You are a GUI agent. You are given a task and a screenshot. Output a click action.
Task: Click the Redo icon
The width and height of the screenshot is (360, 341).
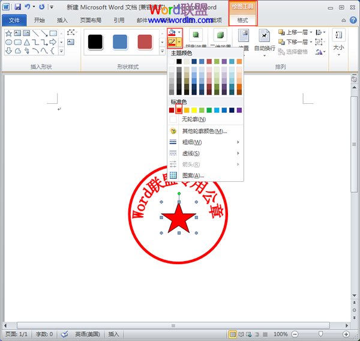(x=41, y=7)
